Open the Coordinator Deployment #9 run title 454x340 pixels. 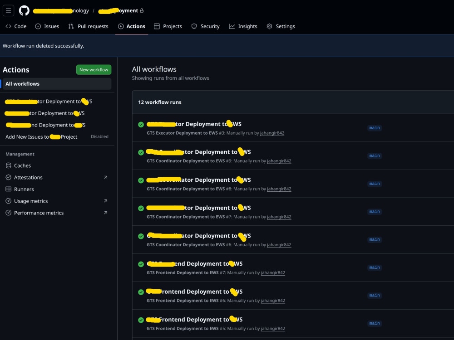pyautogui.click(x=199, y=152)
